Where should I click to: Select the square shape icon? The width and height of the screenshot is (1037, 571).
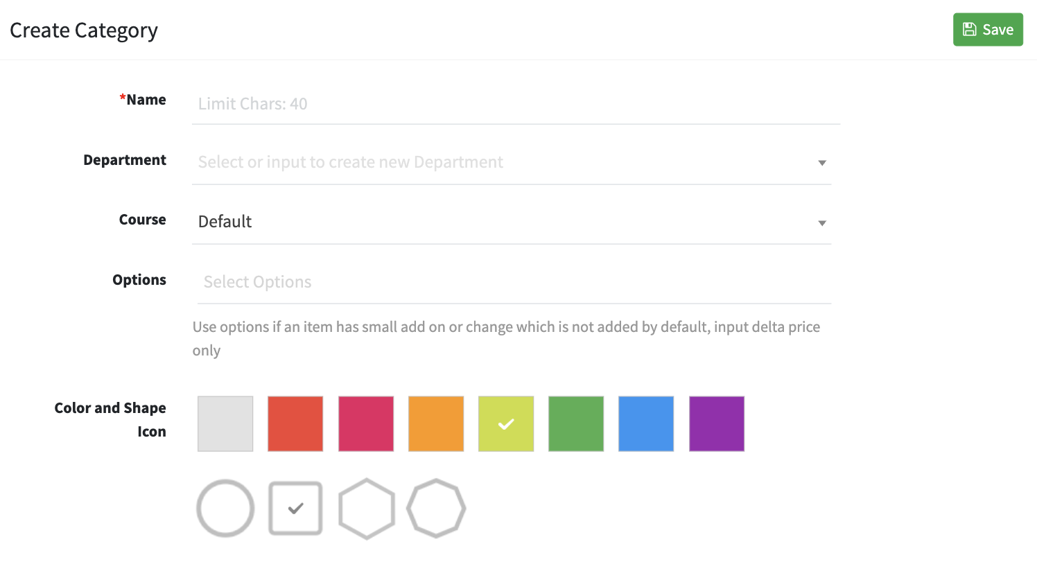[295, 508]
